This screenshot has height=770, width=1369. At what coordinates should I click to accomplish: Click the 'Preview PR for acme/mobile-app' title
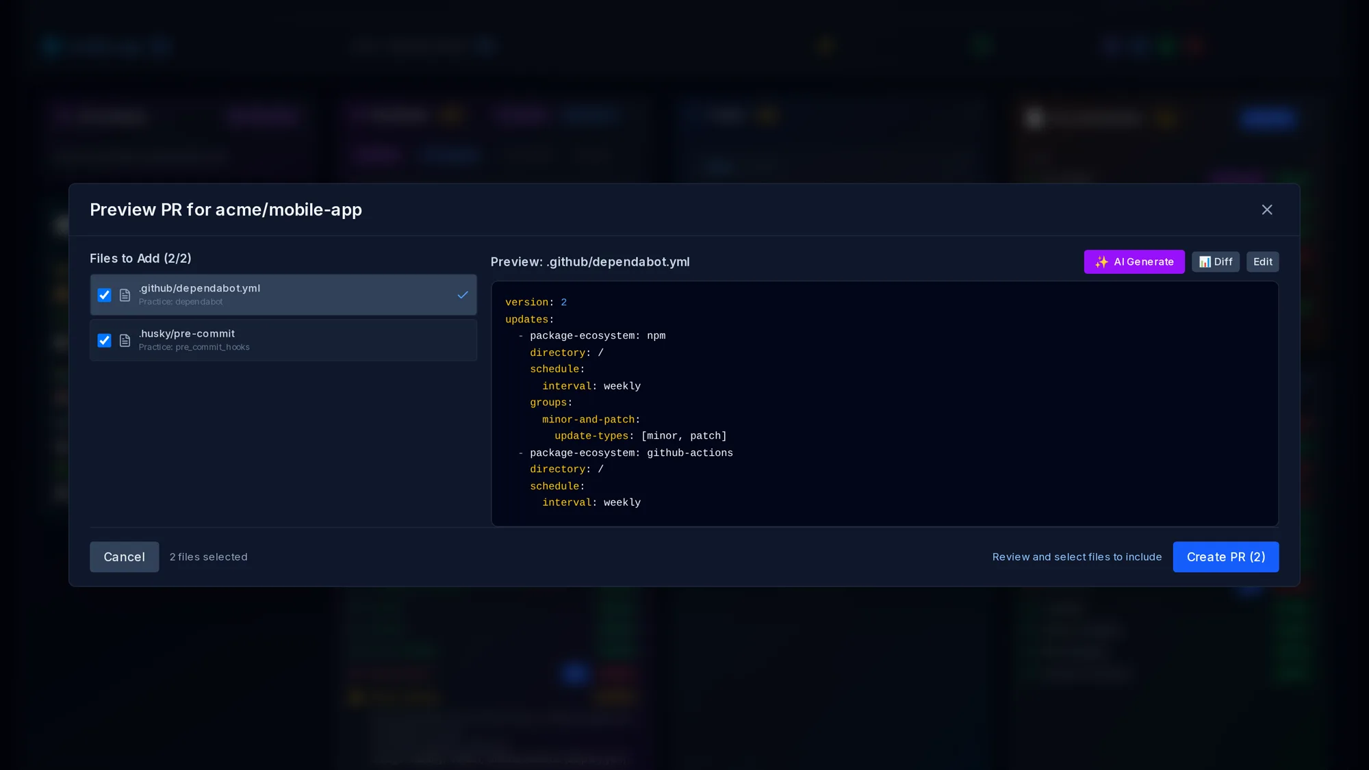coord(226,209)
